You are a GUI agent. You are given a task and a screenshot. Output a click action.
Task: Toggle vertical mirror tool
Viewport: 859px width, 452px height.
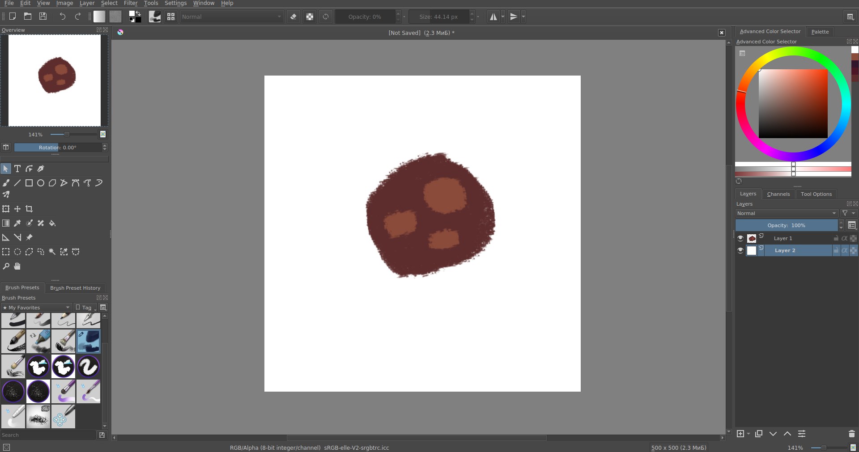coord(514,17)
